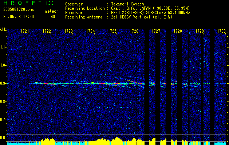Click the 1.1 kHz axis label
229x145 pixels.
click(3, 47)
